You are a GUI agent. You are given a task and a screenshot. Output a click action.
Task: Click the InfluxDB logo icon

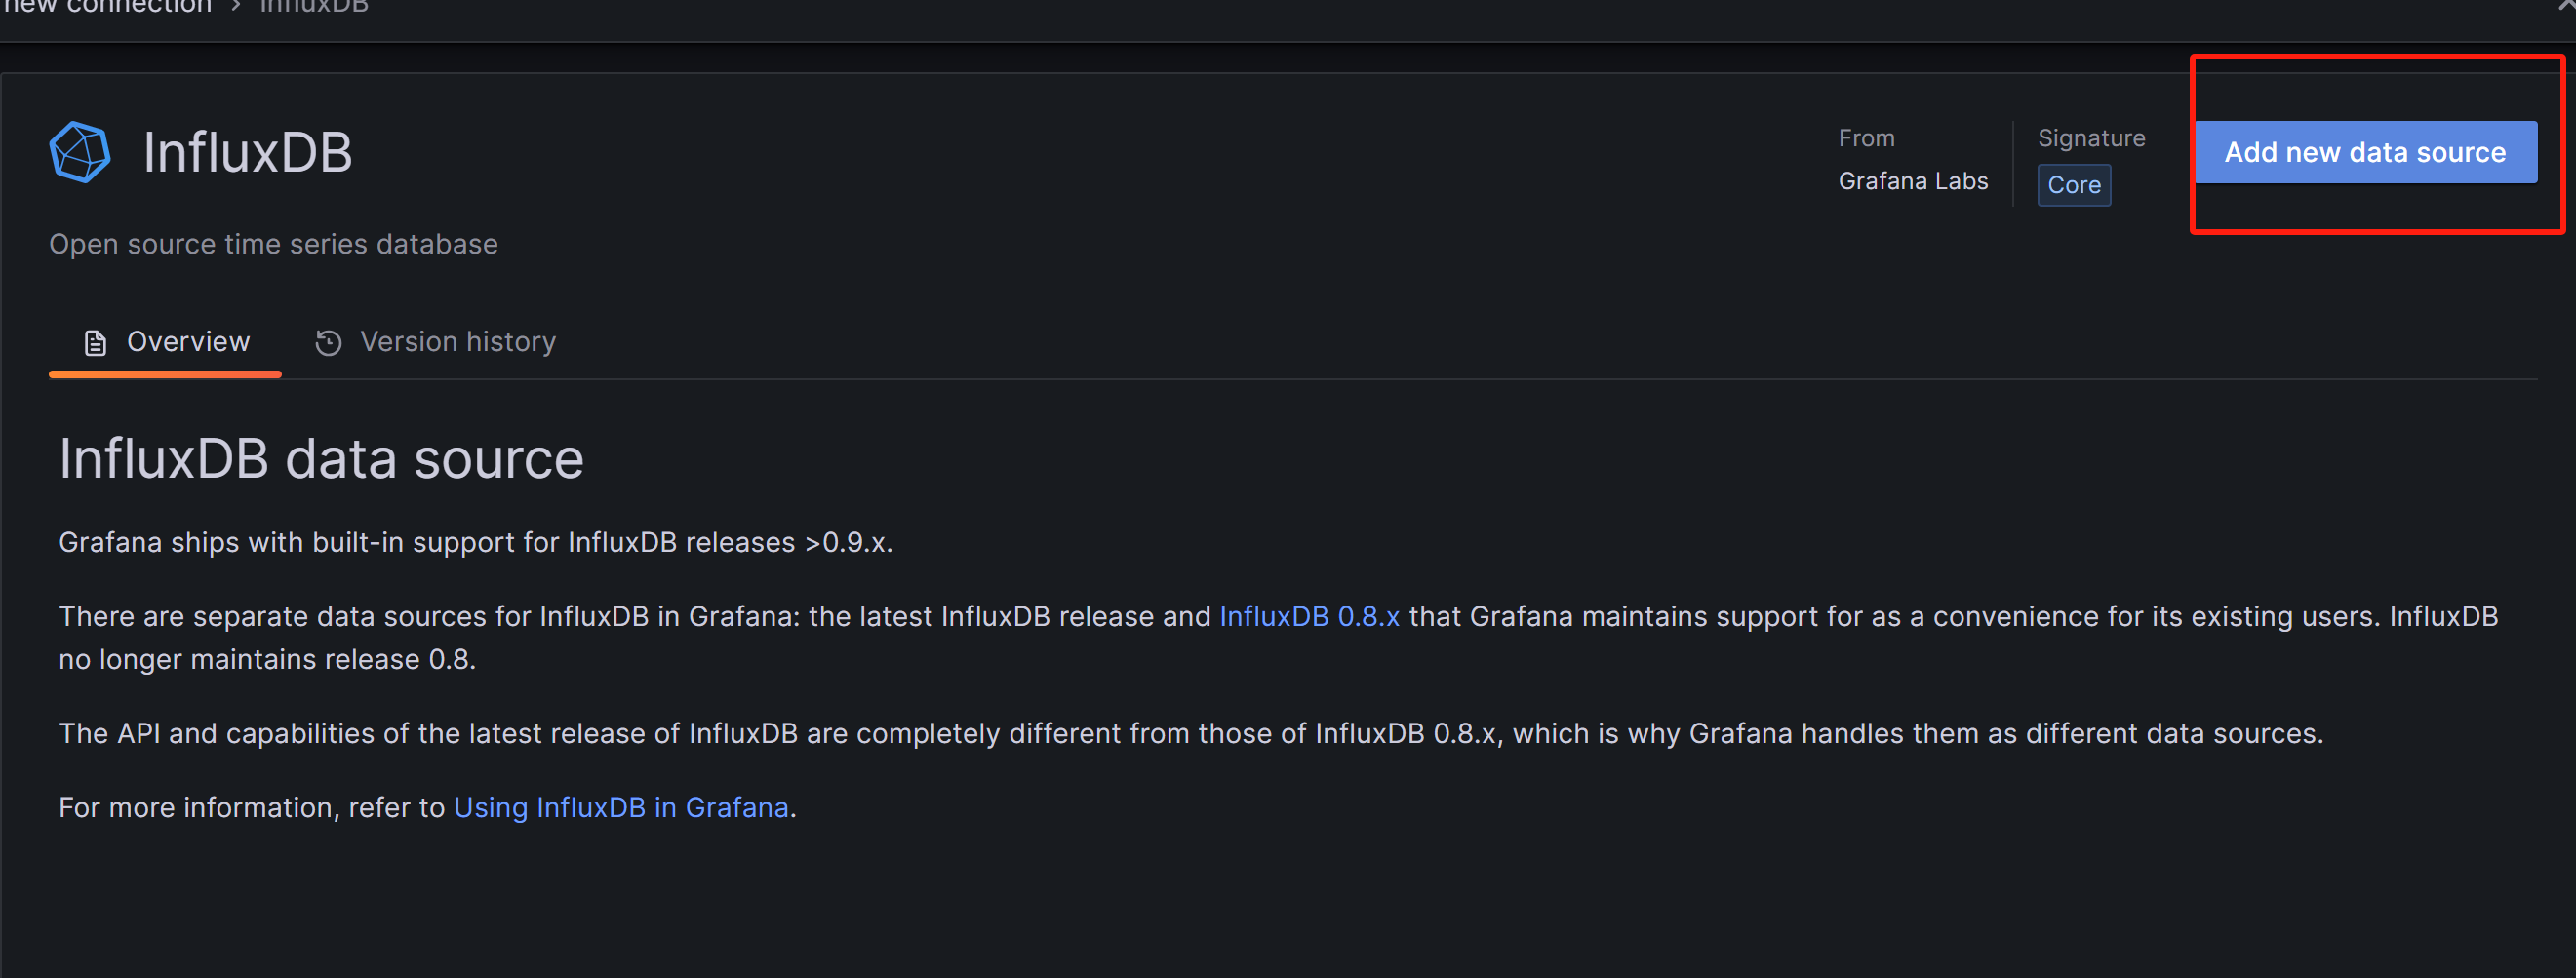(79, 152)
